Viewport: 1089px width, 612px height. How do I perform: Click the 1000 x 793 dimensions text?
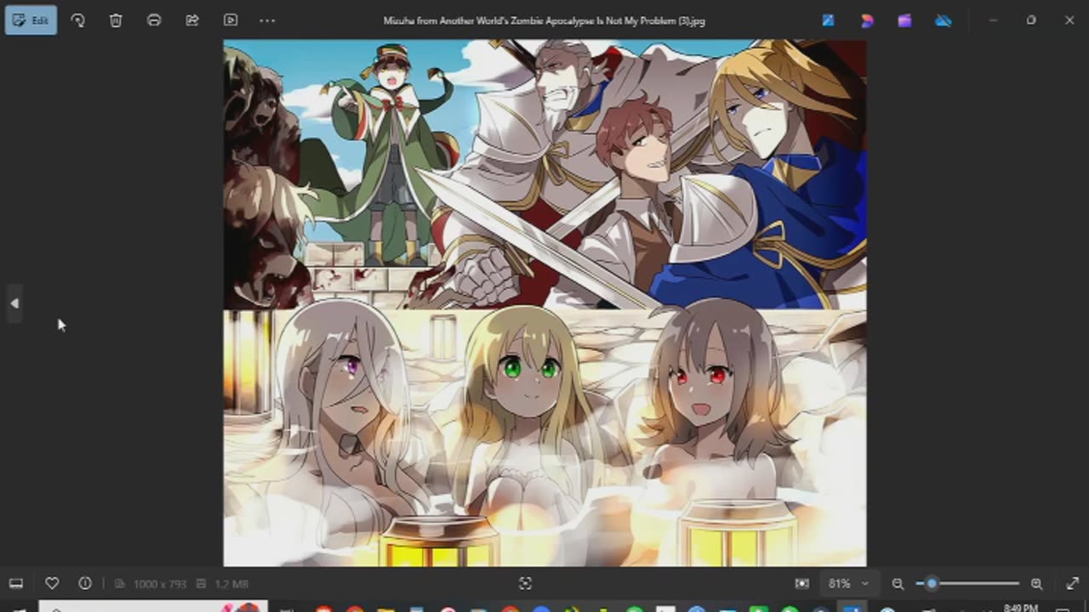(x=158, y=584)
